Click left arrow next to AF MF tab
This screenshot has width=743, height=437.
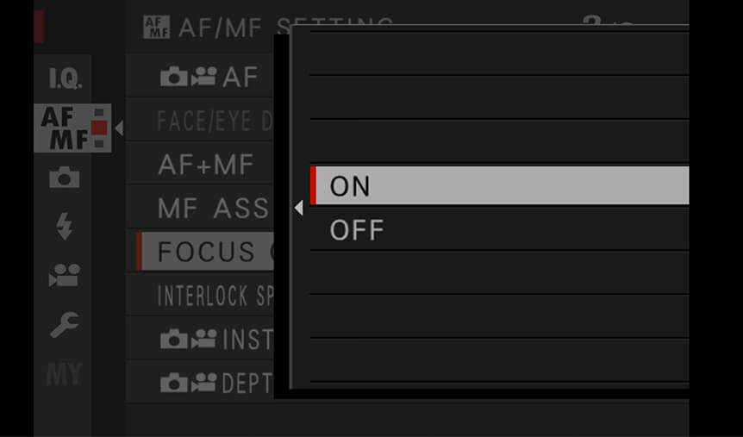[119, 128]
